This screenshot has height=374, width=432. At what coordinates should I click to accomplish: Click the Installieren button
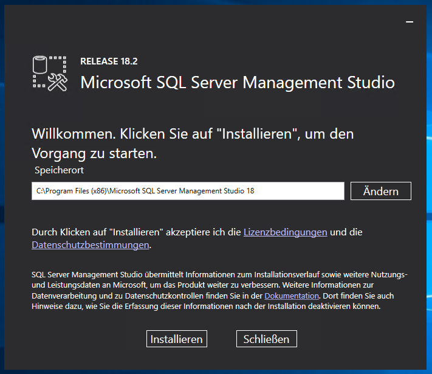point(177,339)
